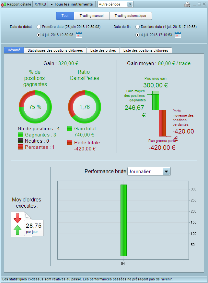Open the start date calendar picker

click(x=79, y=35)
